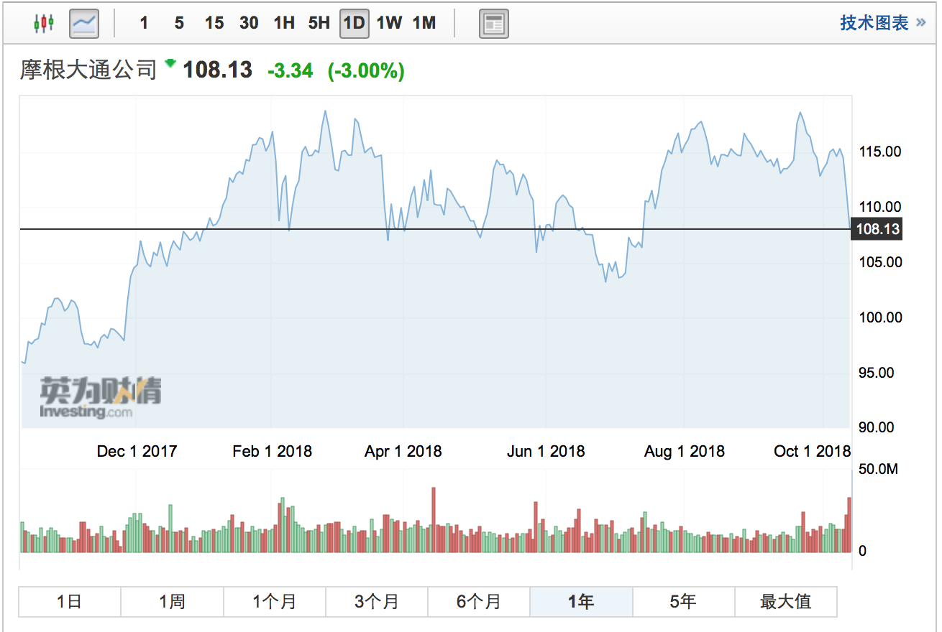This screenshot has height=632, width=942.
Task: Click the Dec 1 2017 date label
Action: (137, 451)
